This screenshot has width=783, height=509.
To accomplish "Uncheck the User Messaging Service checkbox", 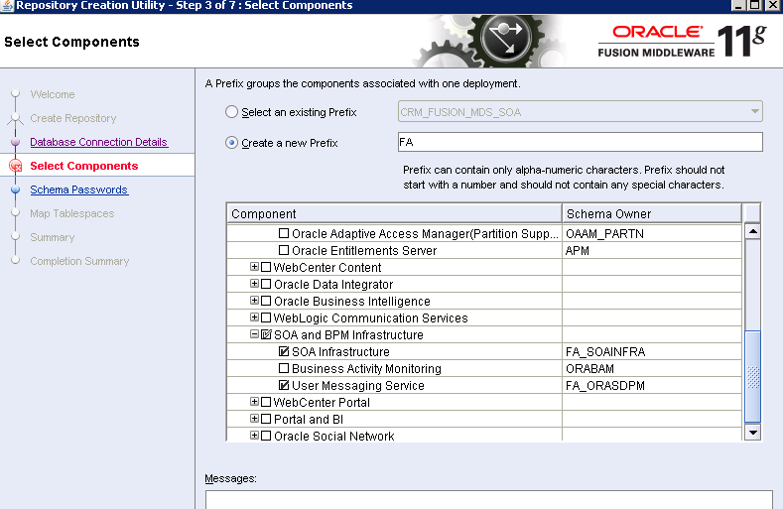I will [x=284, y=386].
